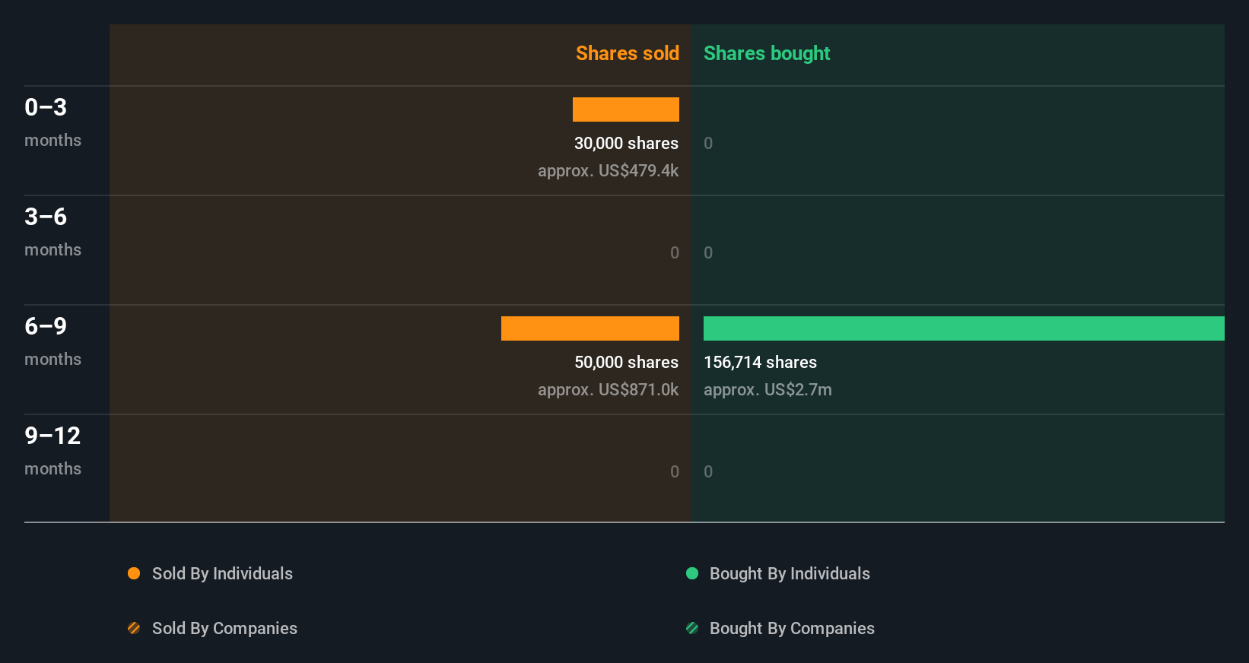Click the Shares bought column header

pos(767,53)
